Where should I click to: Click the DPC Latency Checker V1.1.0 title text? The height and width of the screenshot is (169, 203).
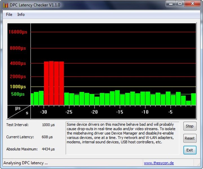click(x=35, y=5)
